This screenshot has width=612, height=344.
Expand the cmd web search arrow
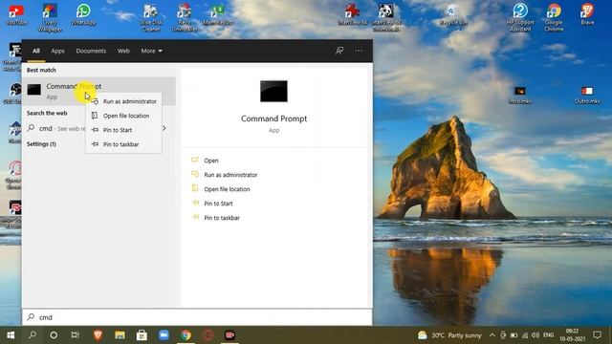(x=164, y=128)
